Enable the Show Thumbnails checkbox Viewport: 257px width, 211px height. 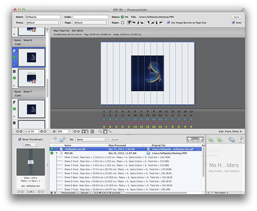(x=19, y=140)
